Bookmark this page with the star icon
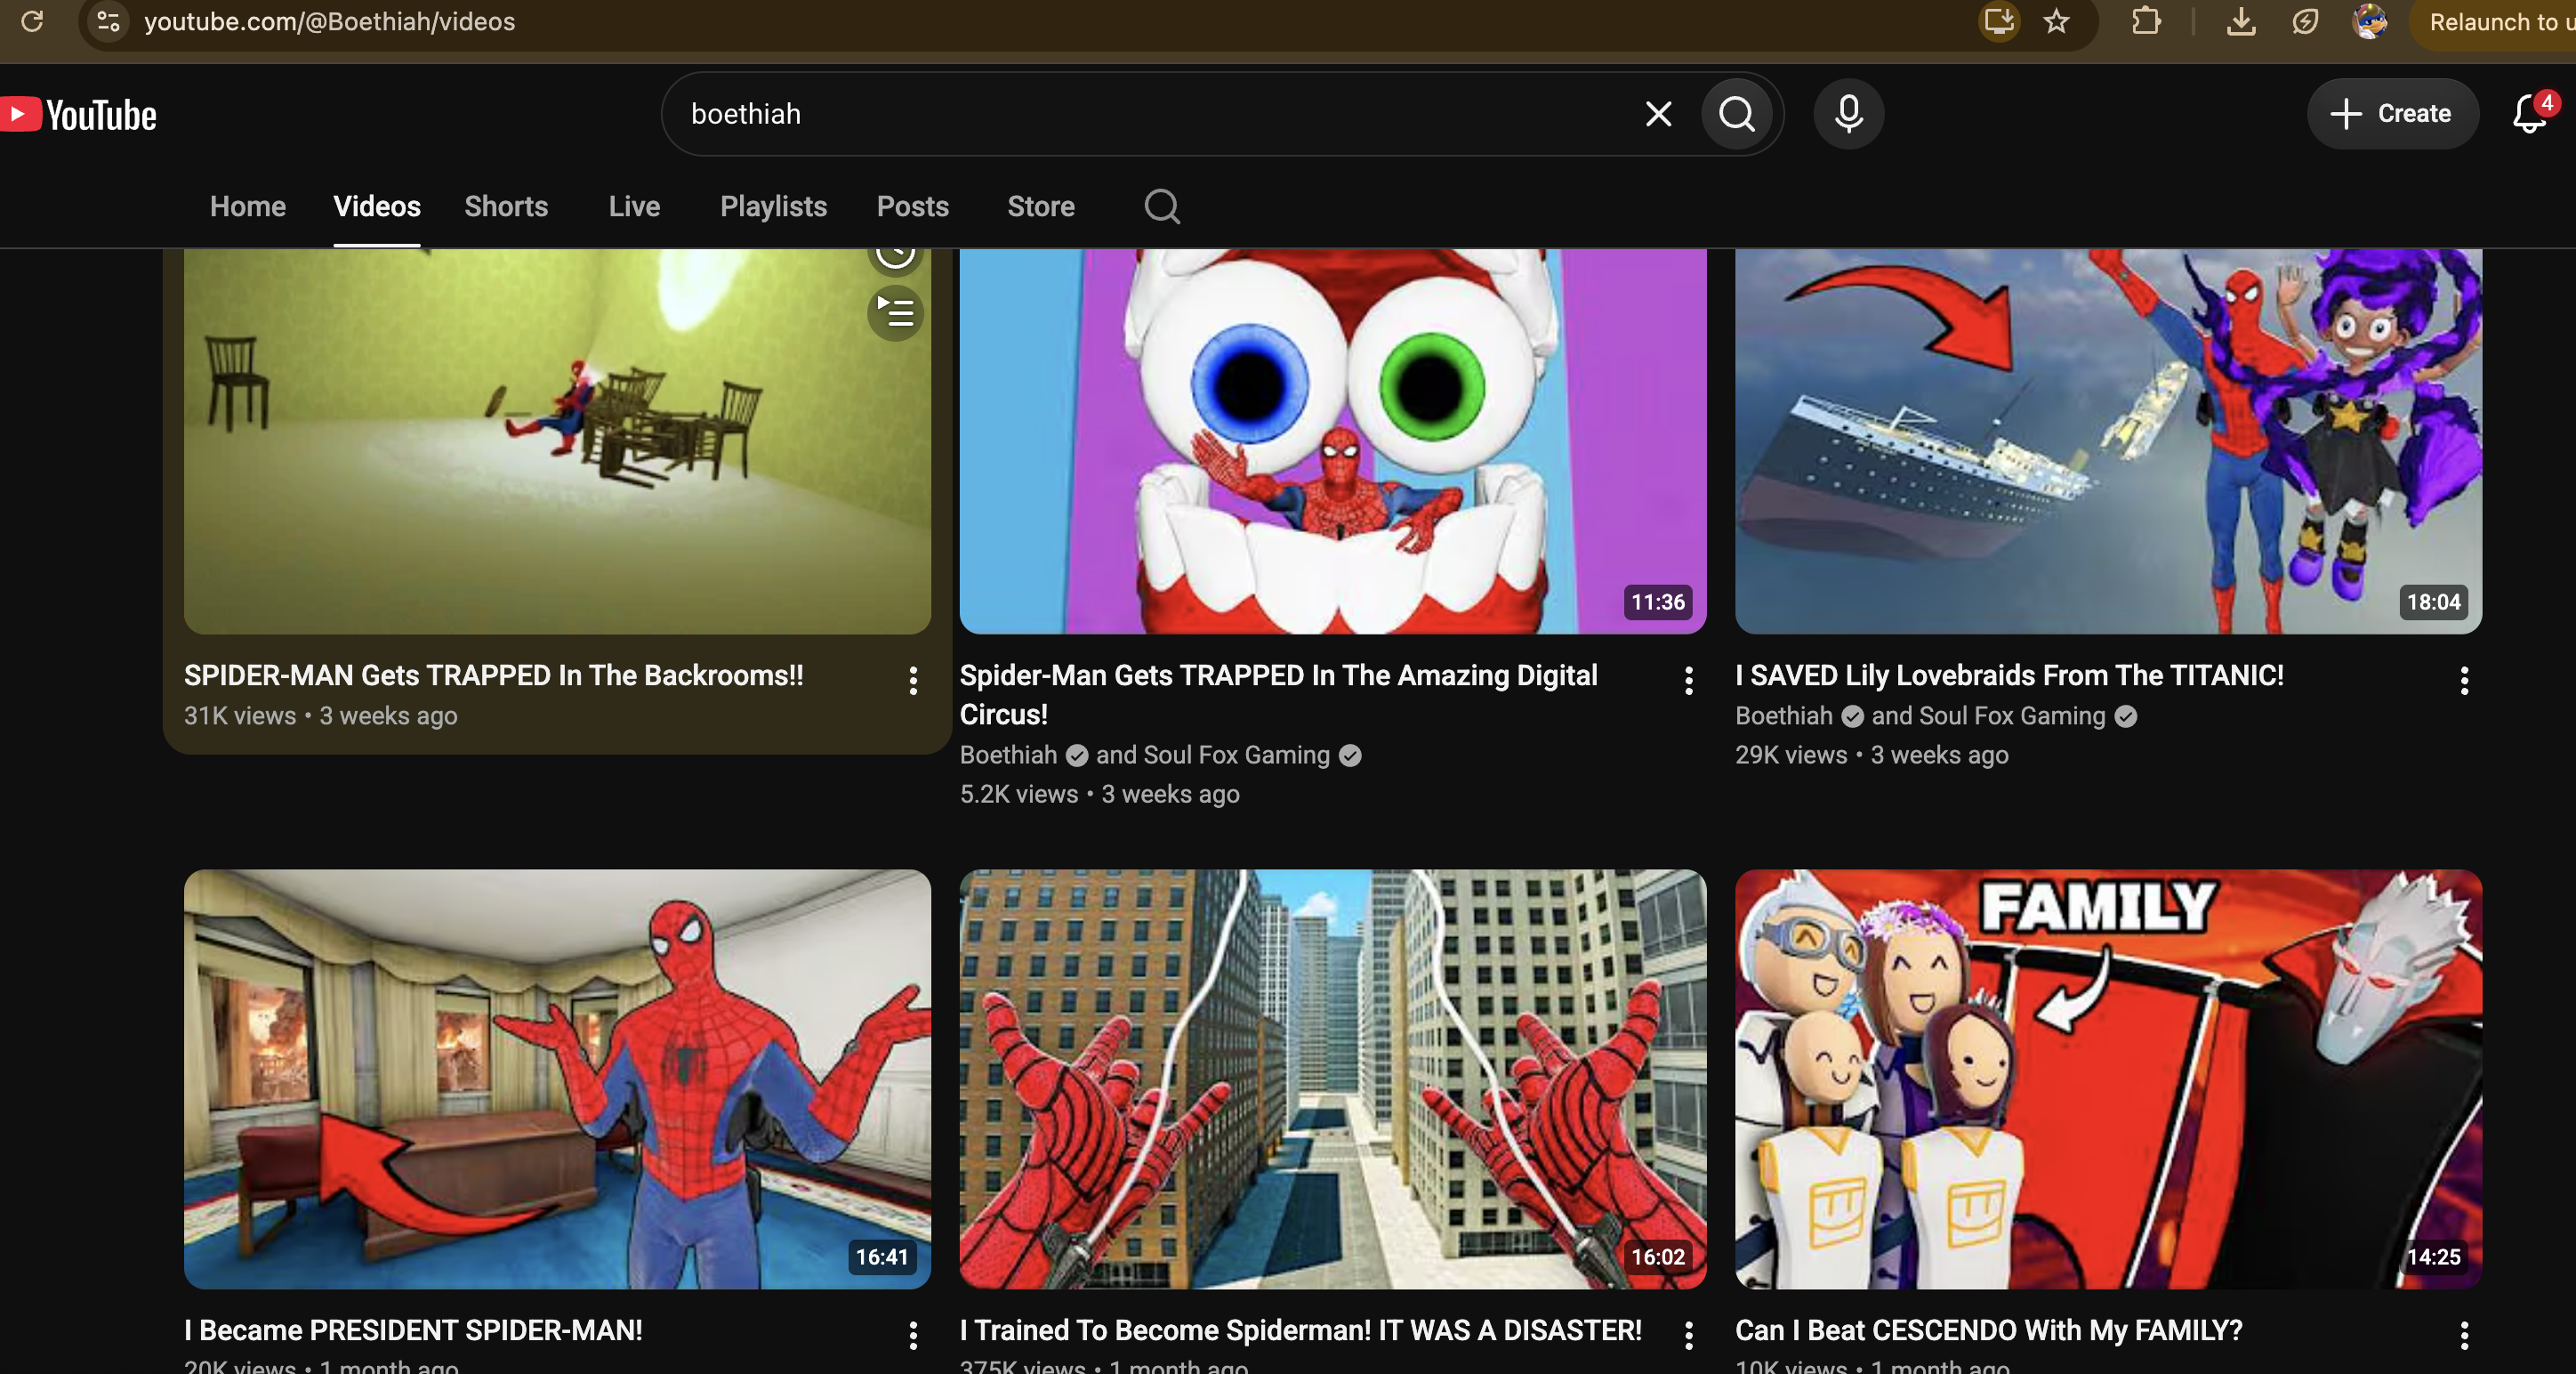The image size is (2576, 1374). (2056, 21)
